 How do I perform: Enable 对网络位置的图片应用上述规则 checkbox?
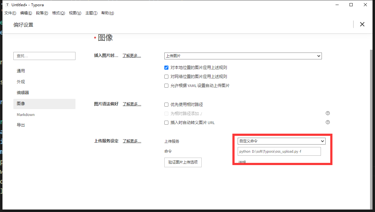pyautogui.click(x=166, y=76)
